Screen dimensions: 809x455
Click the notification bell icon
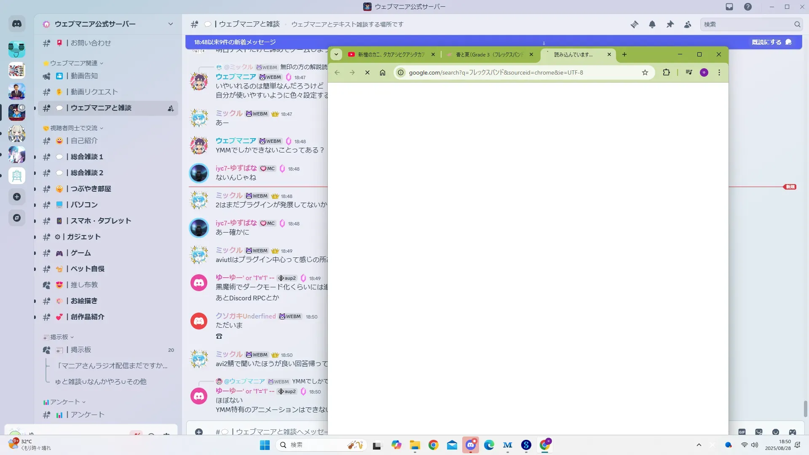(652, 24)
